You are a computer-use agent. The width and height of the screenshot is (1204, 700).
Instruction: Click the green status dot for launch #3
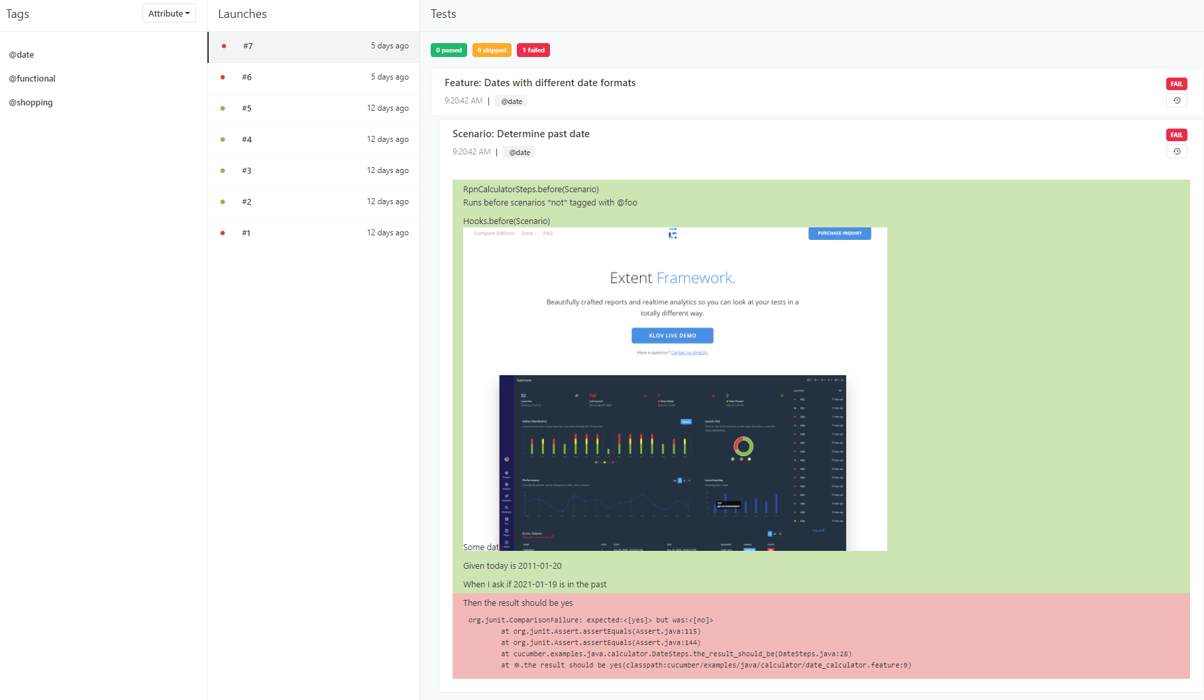click(x=223, y=171)
